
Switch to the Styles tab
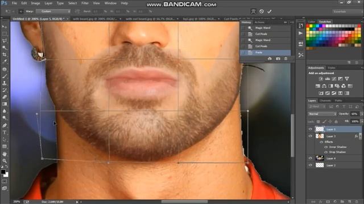point(332,68)
